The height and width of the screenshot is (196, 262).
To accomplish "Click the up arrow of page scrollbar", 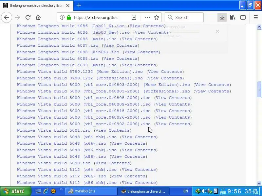I will [259, 27].
